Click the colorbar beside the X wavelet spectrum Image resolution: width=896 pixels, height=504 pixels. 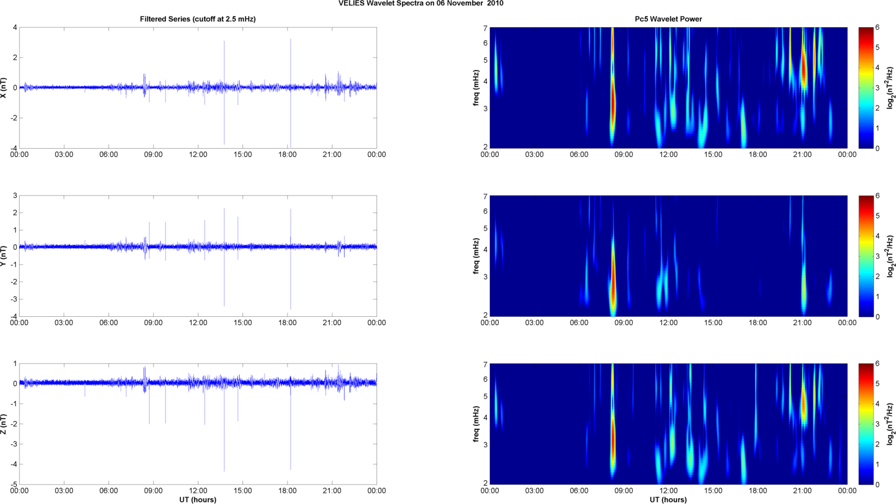tap(866, 88)
